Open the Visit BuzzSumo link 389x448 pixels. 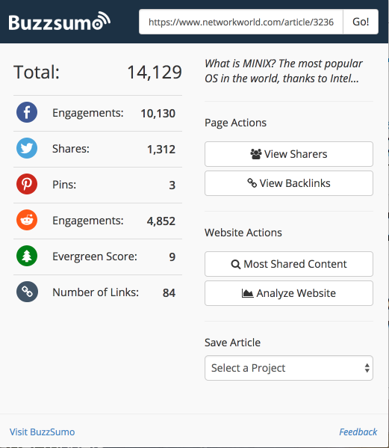click(x=43, y=432)
